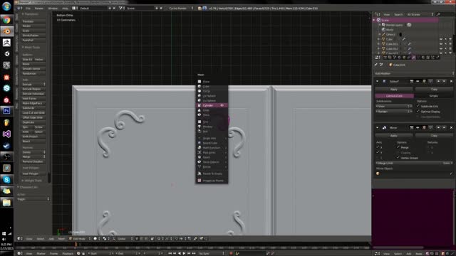Screen dimensions: 456x256
Task: Collapse the Mirror modifier panel
Action: [x=378, y=128]
